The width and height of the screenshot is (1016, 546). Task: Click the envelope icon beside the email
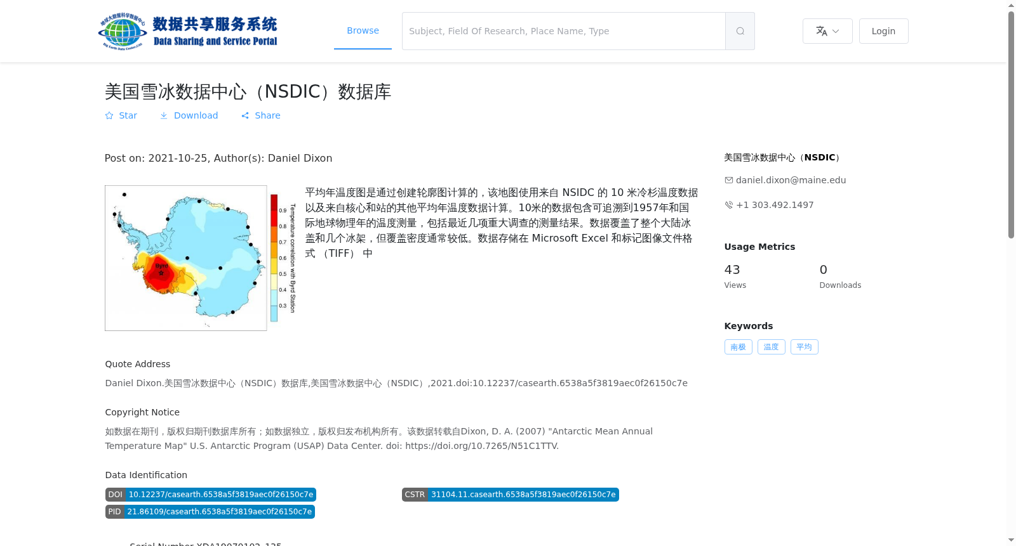point(729,180)
